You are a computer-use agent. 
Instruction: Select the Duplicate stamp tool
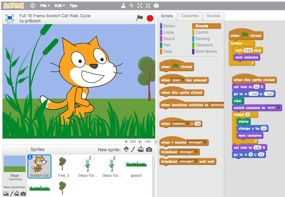(123, 6)
